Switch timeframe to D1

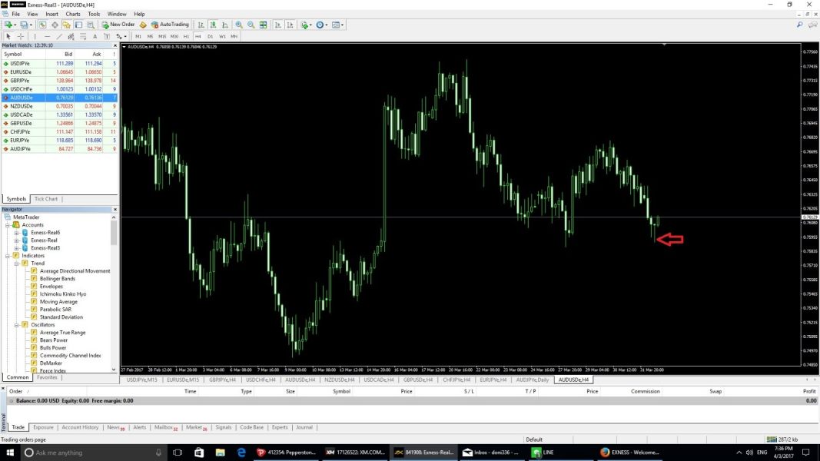click(210, 36)
